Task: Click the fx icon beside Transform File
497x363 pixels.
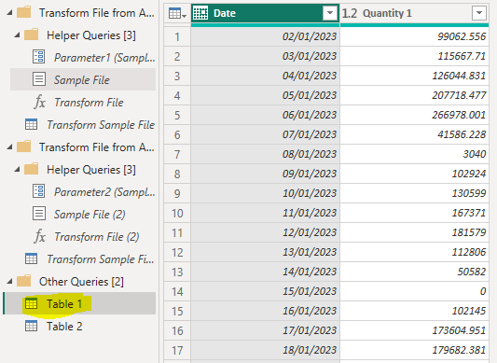Action: (x=39, y=102)
